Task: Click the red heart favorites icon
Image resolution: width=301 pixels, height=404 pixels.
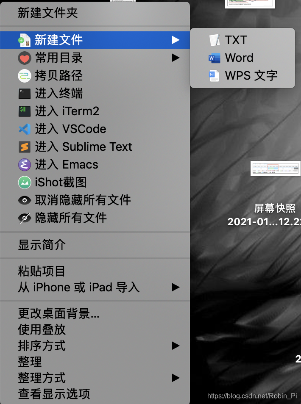Action: 25,58
